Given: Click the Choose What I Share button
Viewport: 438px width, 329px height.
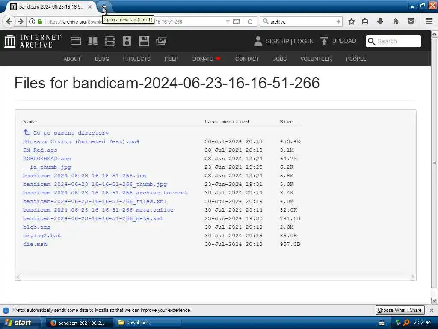Looking at the screenshot, I should pyautogui.click(x=400, y=310).
